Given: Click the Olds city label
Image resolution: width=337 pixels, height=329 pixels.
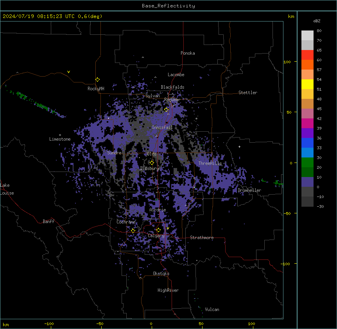Looking at the screenshot, I should coord(152,154).
